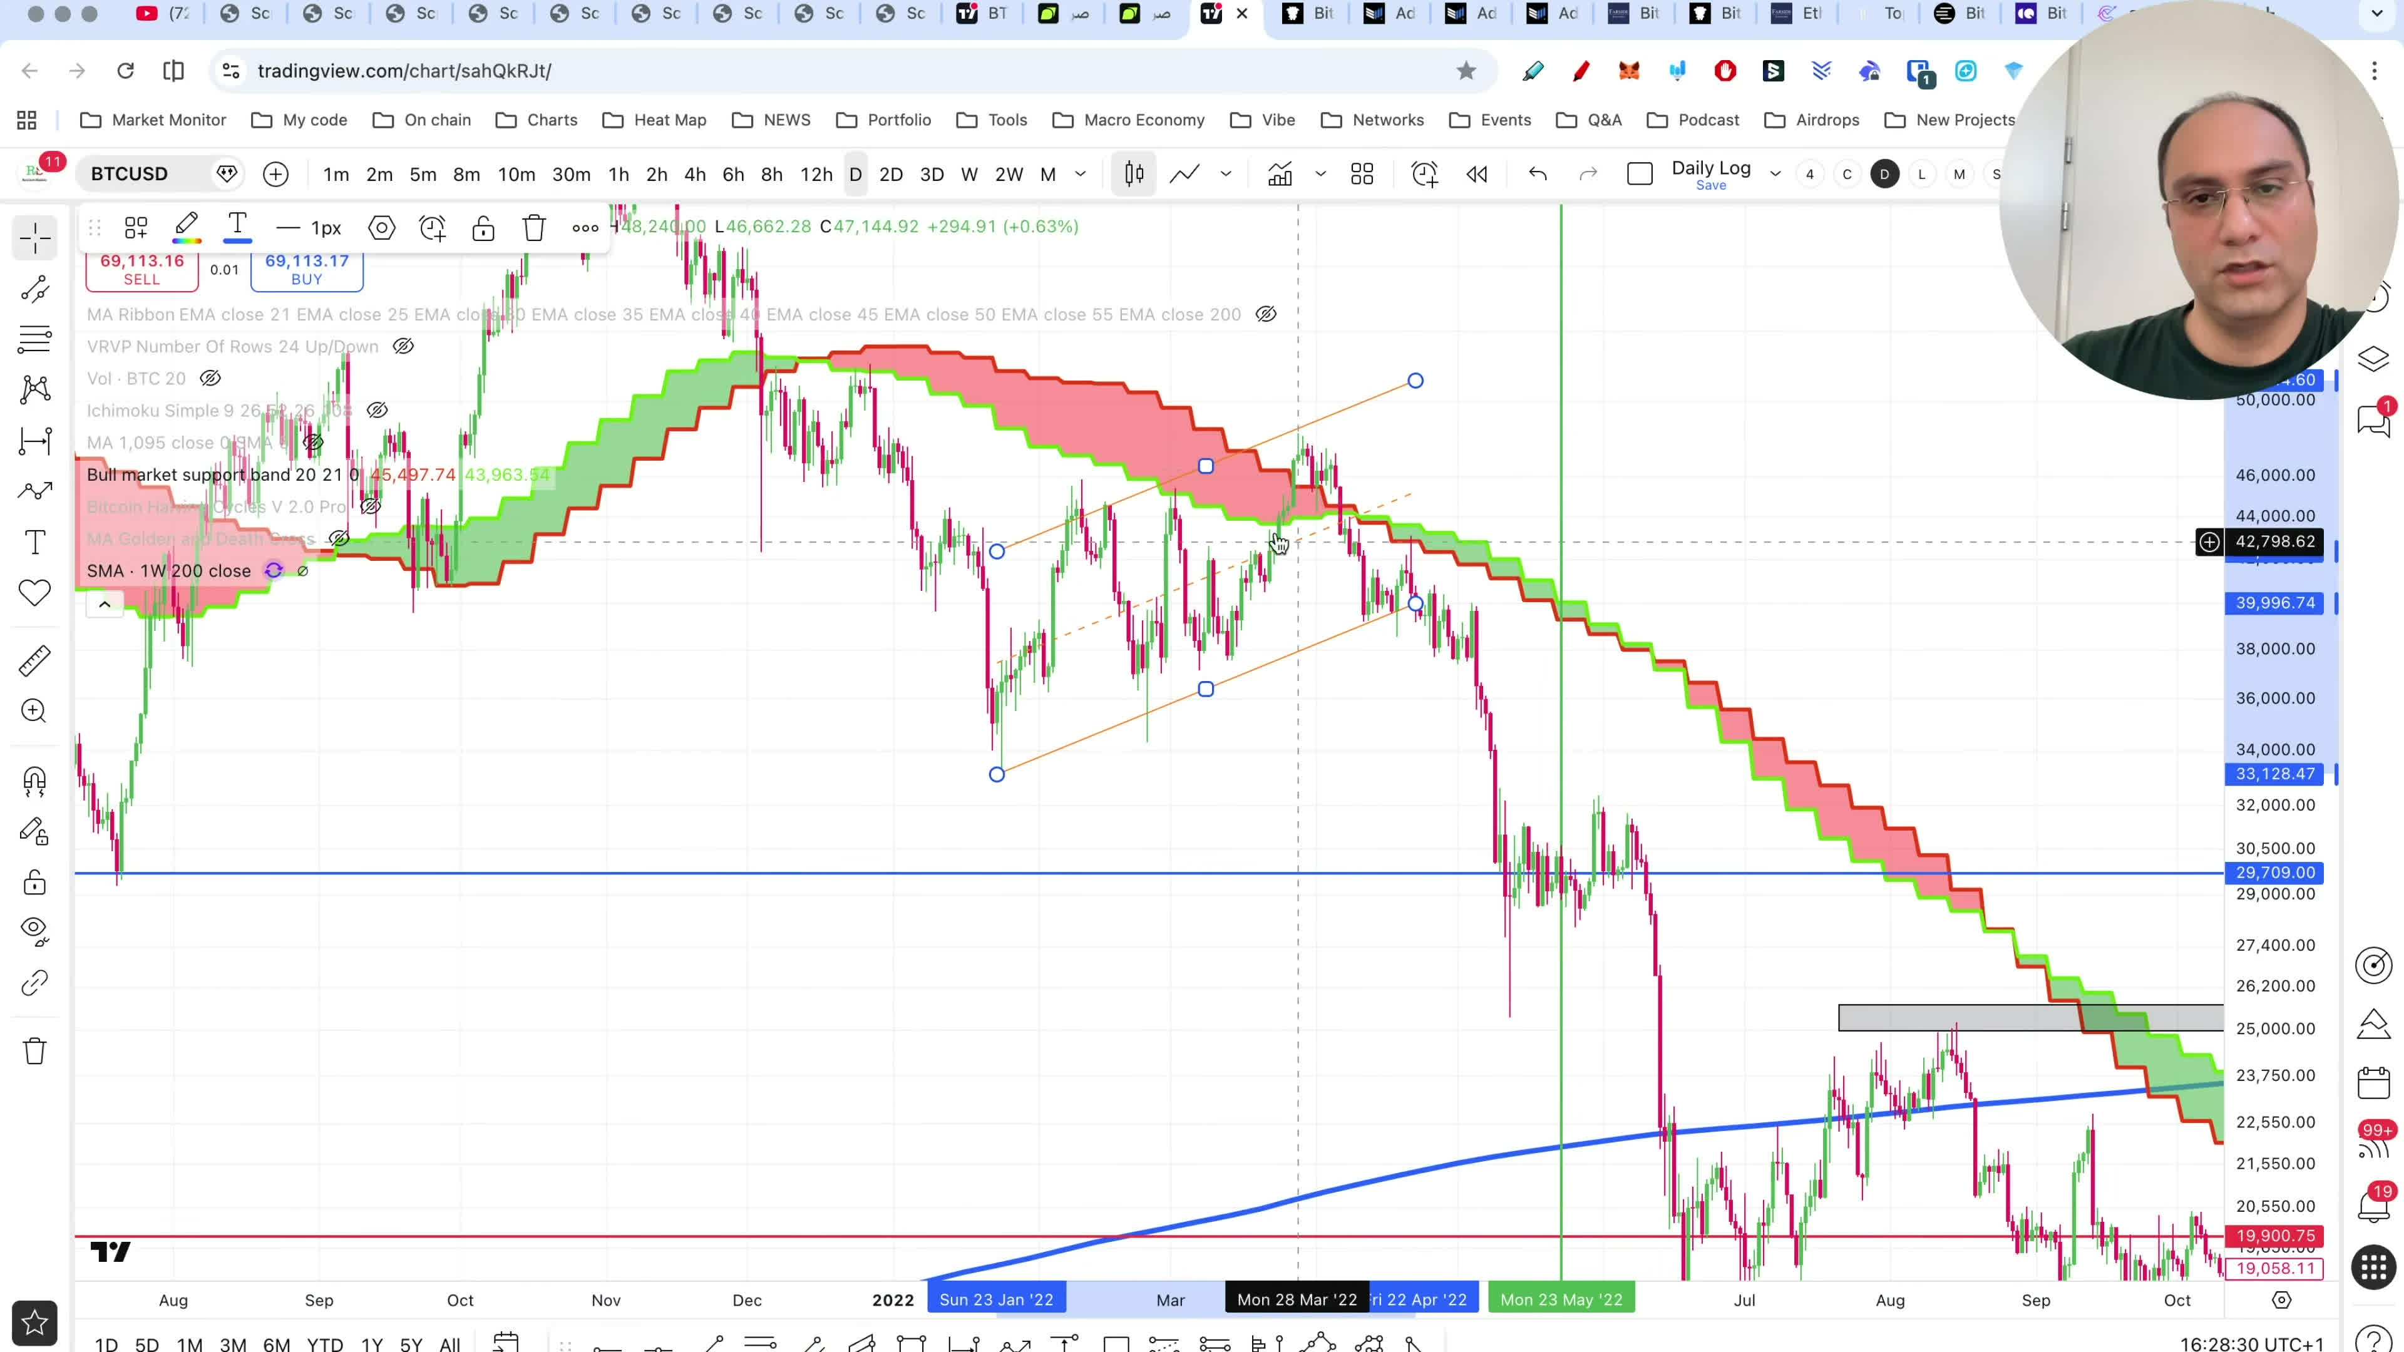Undo the last chart action
This screenshot has height=1352, width=2404.
coord(1537,175)
